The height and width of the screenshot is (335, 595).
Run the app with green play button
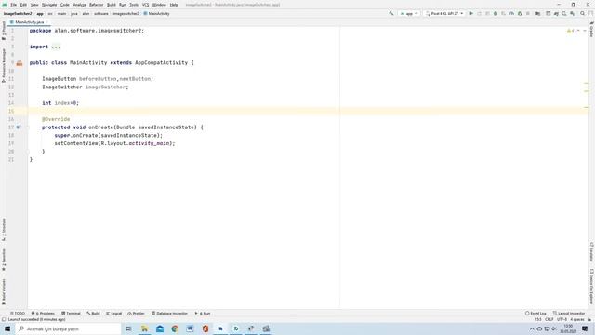pos(471,14)
